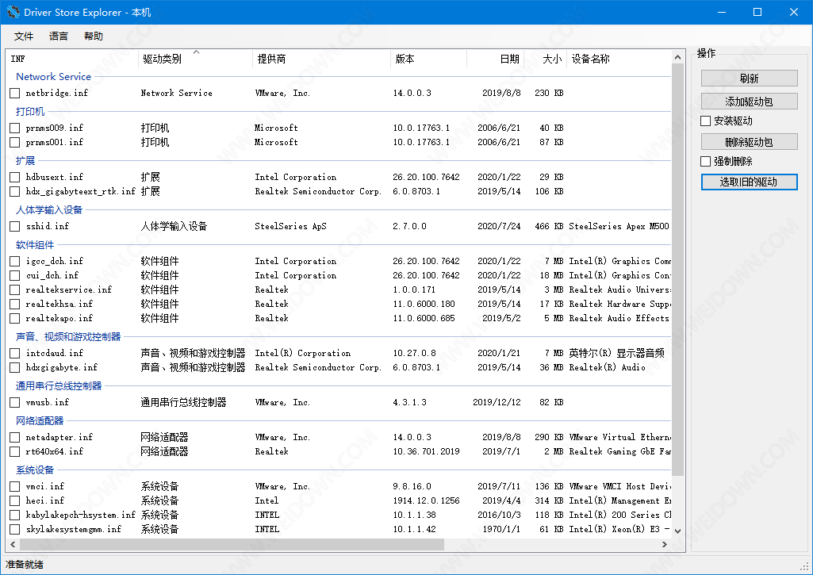Click the Driver Store Explorer title bar icon

13,13
